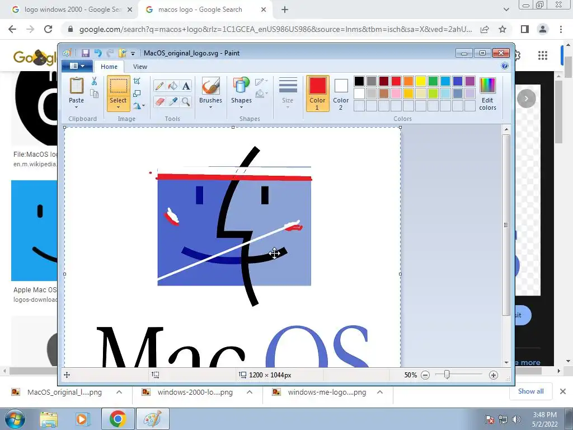Select the Pencil tool in Paint

click(x=159, y=86)
